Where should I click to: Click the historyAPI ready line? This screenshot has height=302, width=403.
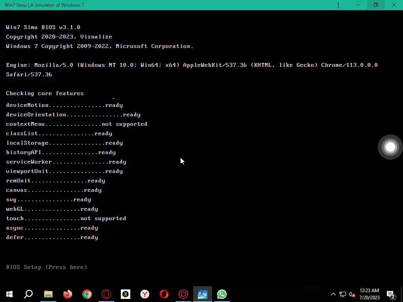tap(61, 153)
